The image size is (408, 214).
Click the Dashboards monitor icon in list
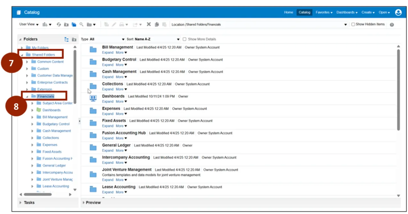[x=93, y=99]
